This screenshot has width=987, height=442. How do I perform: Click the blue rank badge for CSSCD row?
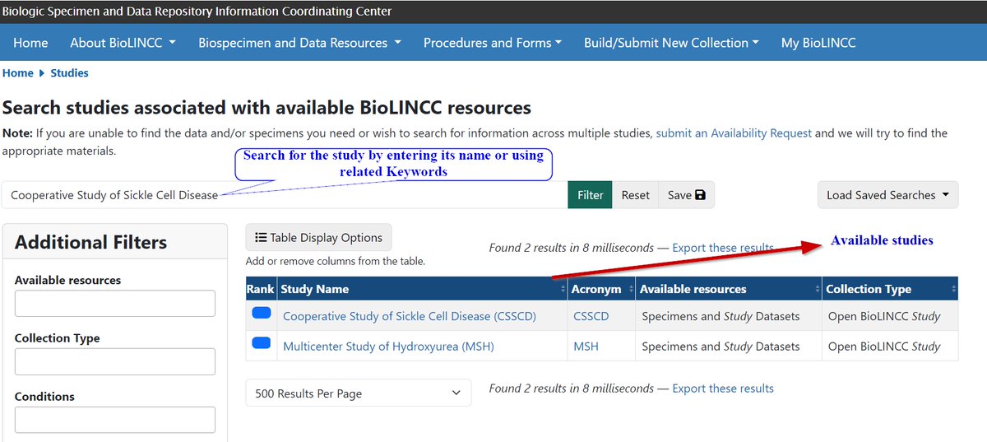tap(262, 313)
